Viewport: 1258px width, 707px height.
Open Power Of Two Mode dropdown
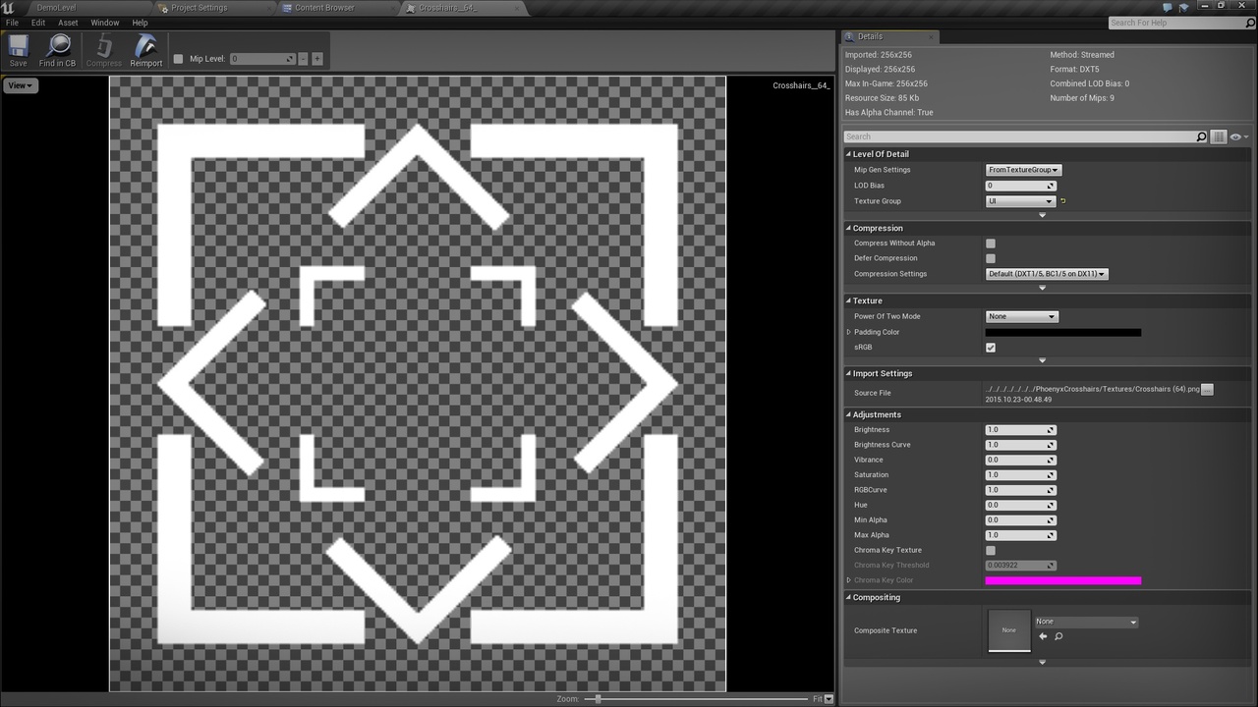pyautogui.click(x=1022, y=316)
